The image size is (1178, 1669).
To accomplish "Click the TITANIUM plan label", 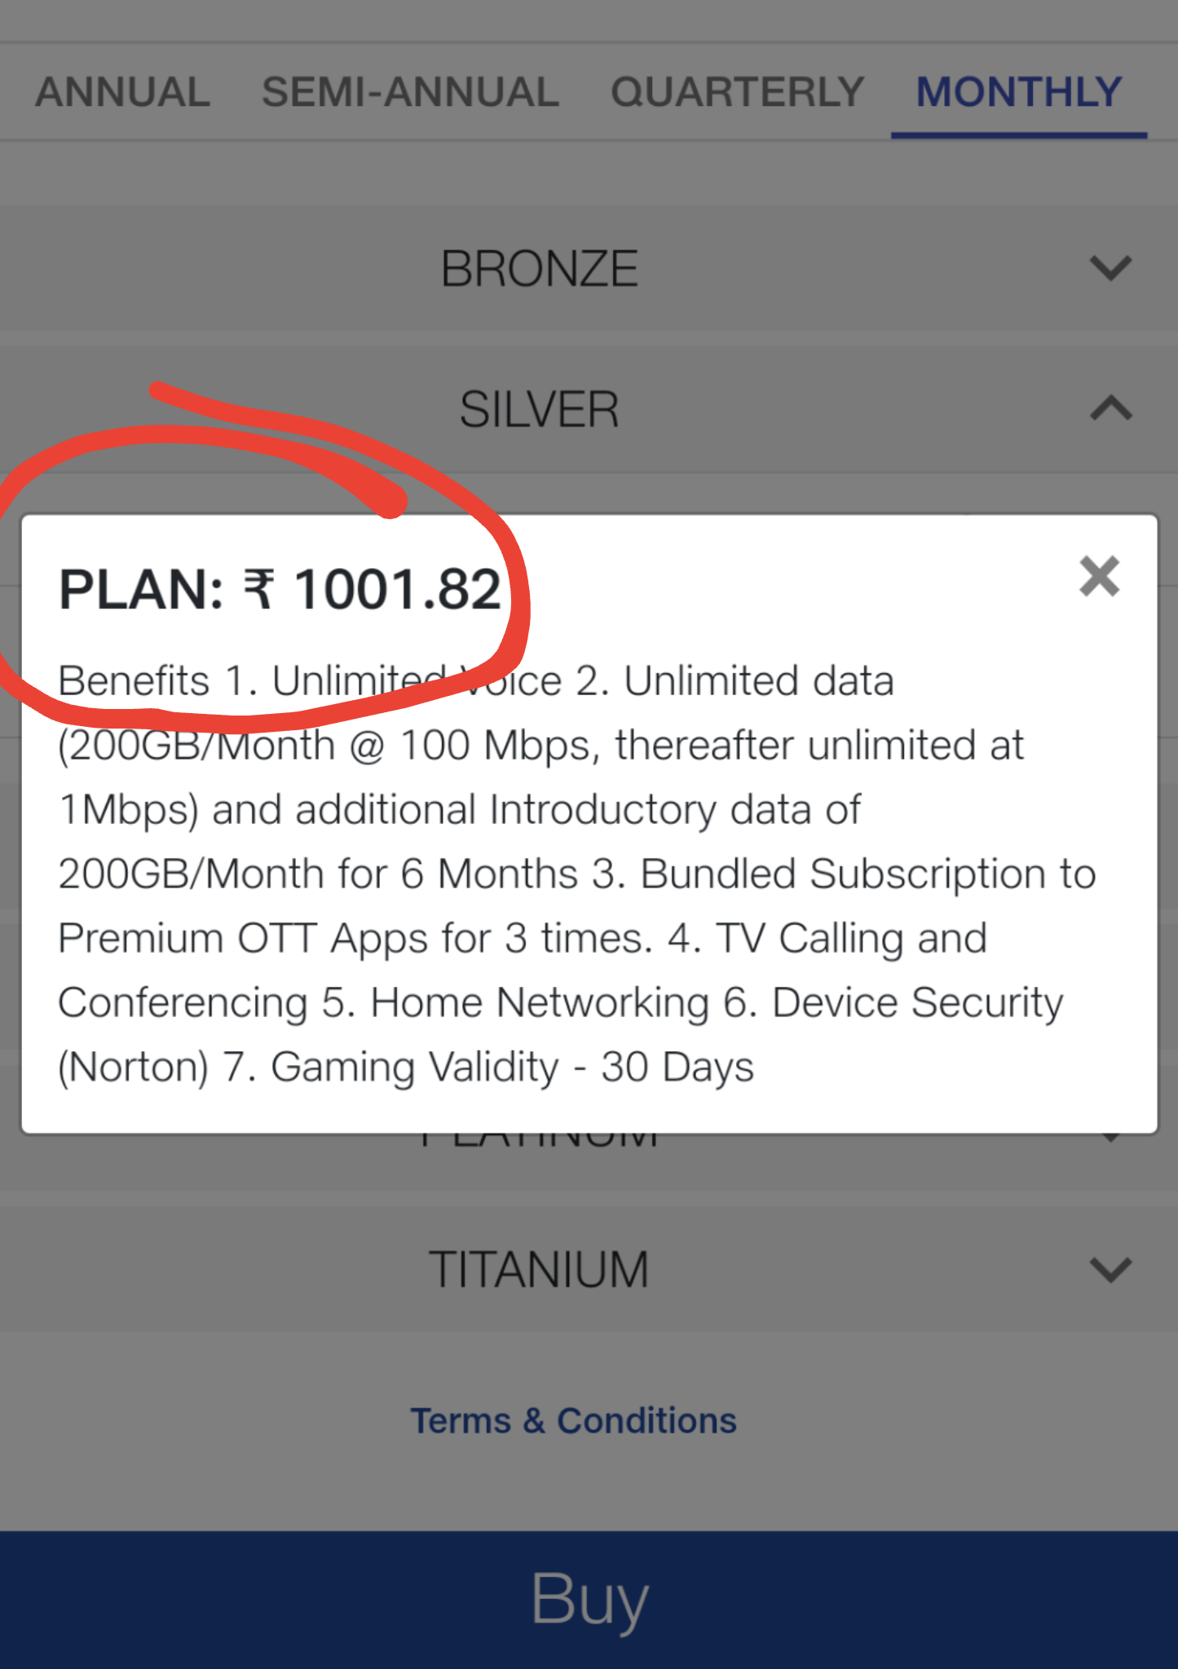I will pyautogui.click(x=539, y=1270).
